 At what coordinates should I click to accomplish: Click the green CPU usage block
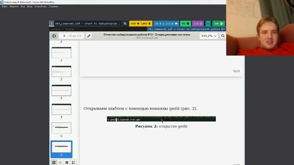coord(186,23)
